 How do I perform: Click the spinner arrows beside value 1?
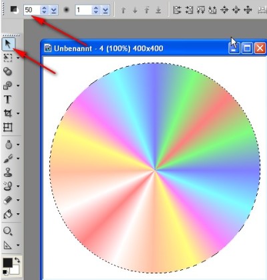(x=95, y=10)
